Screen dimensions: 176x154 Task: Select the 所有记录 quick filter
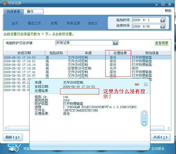pos(74,23)
